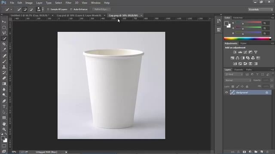Add a Curves adjustment

pyautogui.click(x=245, y=52)
